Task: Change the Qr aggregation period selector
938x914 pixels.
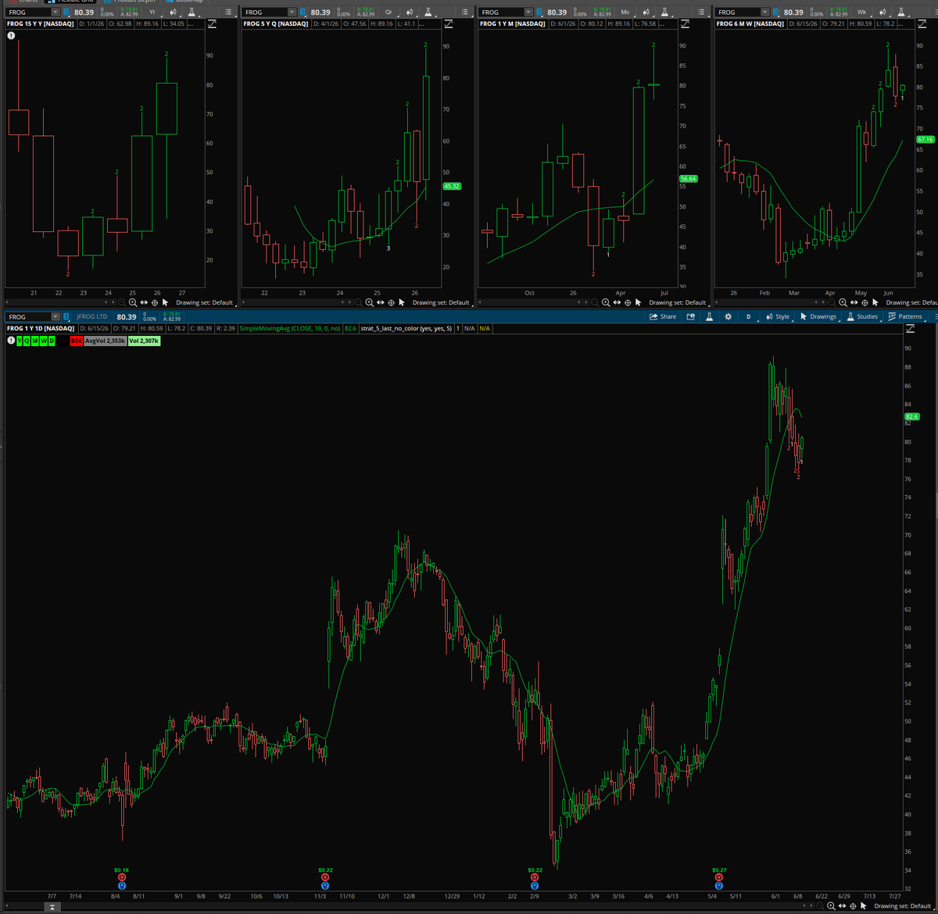Action: (x=388, y=12)
